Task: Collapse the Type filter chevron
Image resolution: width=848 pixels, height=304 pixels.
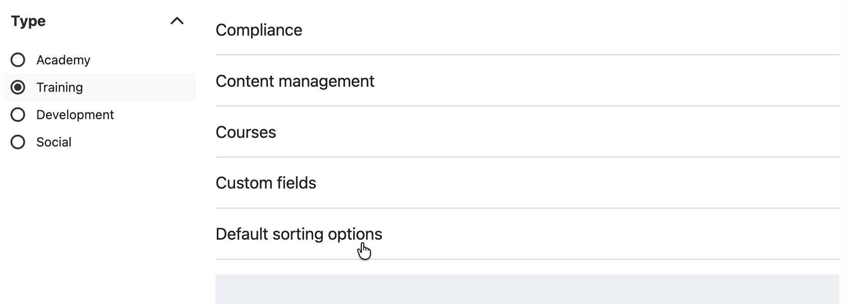Action: (177, 21)
